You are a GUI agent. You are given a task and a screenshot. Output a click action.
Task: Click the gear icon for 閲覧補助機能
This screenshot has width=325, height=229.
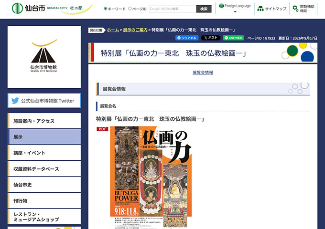point(295,9)
